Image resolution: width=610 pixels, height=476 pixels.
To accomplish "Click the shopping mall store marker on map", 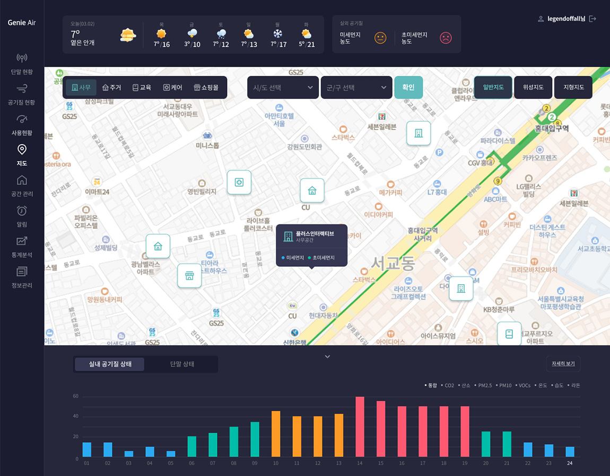I will (x=189, y=275).
